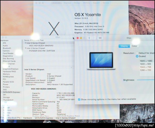Select Default for display resolution option
155x128 pixels.
[x=137, y=53]
